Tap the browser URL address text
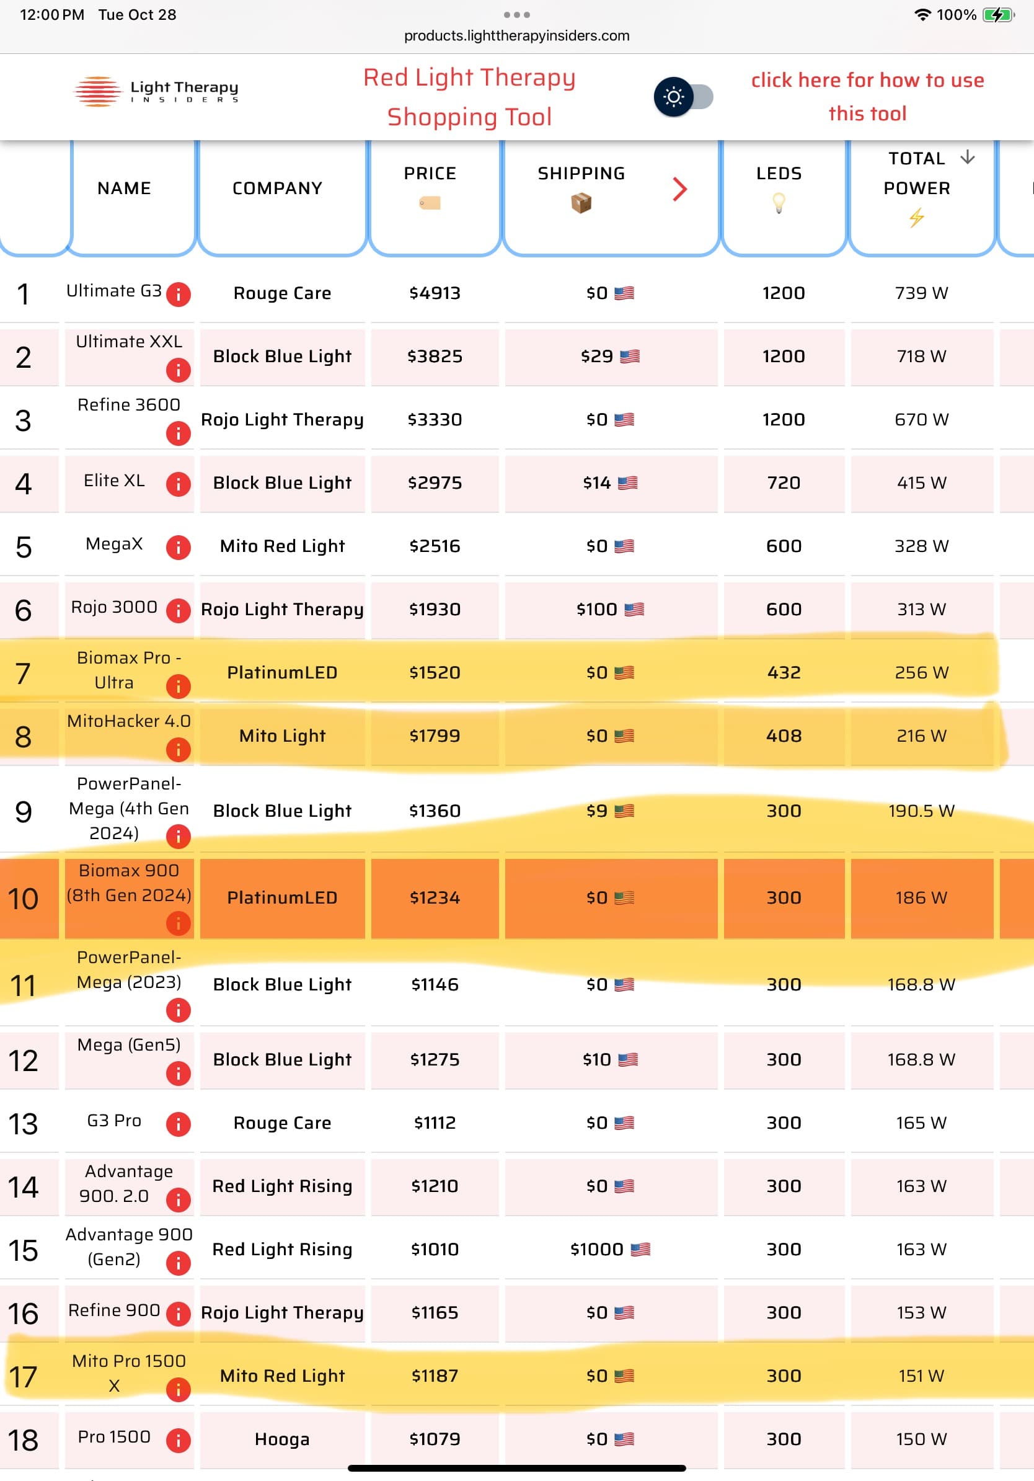This screenshot has width=1034, height=1481. tap(516, 36)
